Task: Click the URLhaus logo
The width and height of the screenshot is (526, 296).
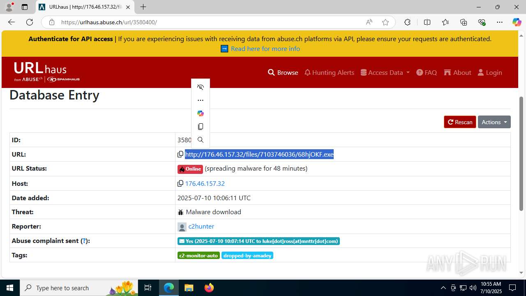Action: point(46,72)
